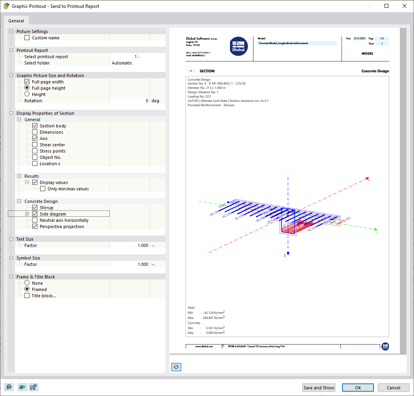Click the Text Size Factor value field

pyautogui.click(x=130, y=245)
